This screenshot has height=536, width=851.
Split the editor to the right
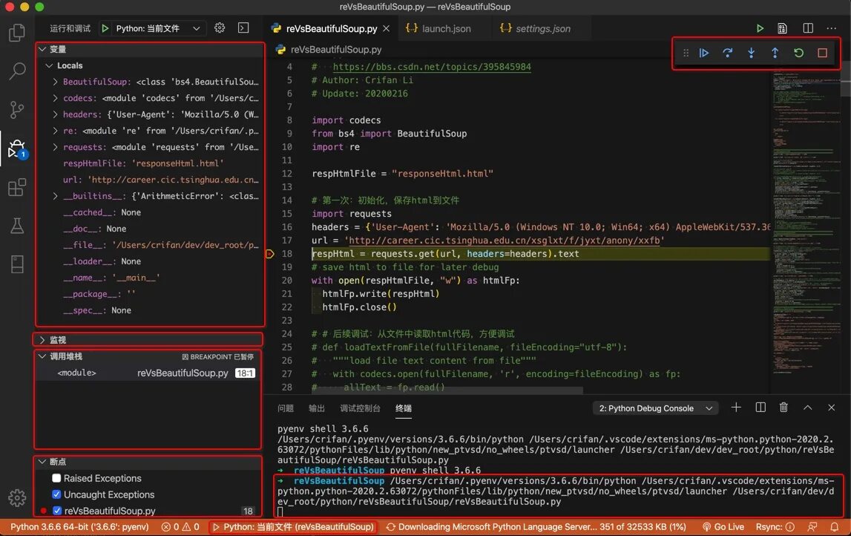pos(807,28)
